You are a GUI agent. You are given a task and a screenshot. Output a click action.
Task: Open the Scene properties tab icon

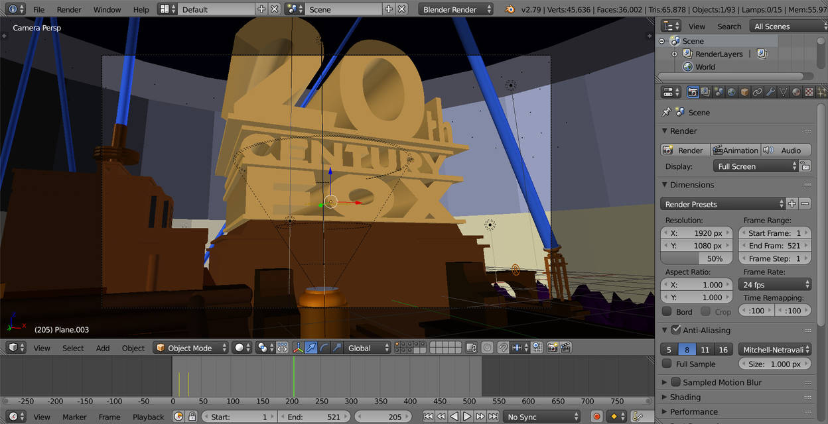pyautogui.click(x=719, y=92)
